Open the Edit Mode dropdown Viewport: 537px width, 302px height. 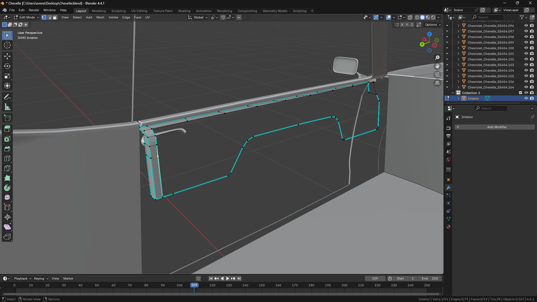27,17
